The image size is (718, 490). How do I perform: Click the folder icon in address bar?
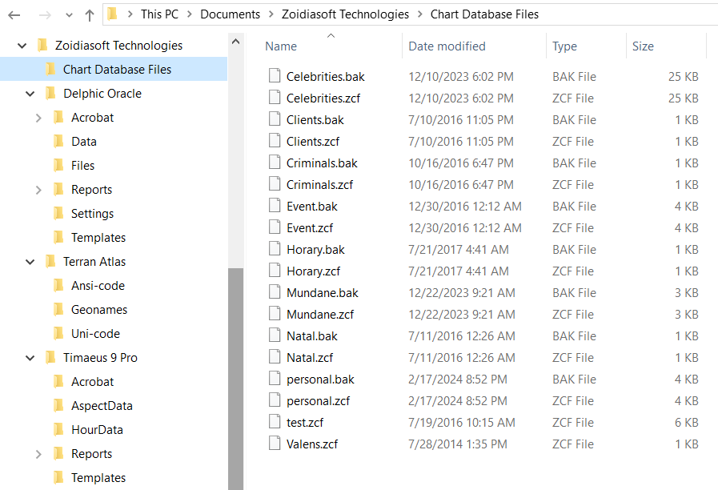112,14
